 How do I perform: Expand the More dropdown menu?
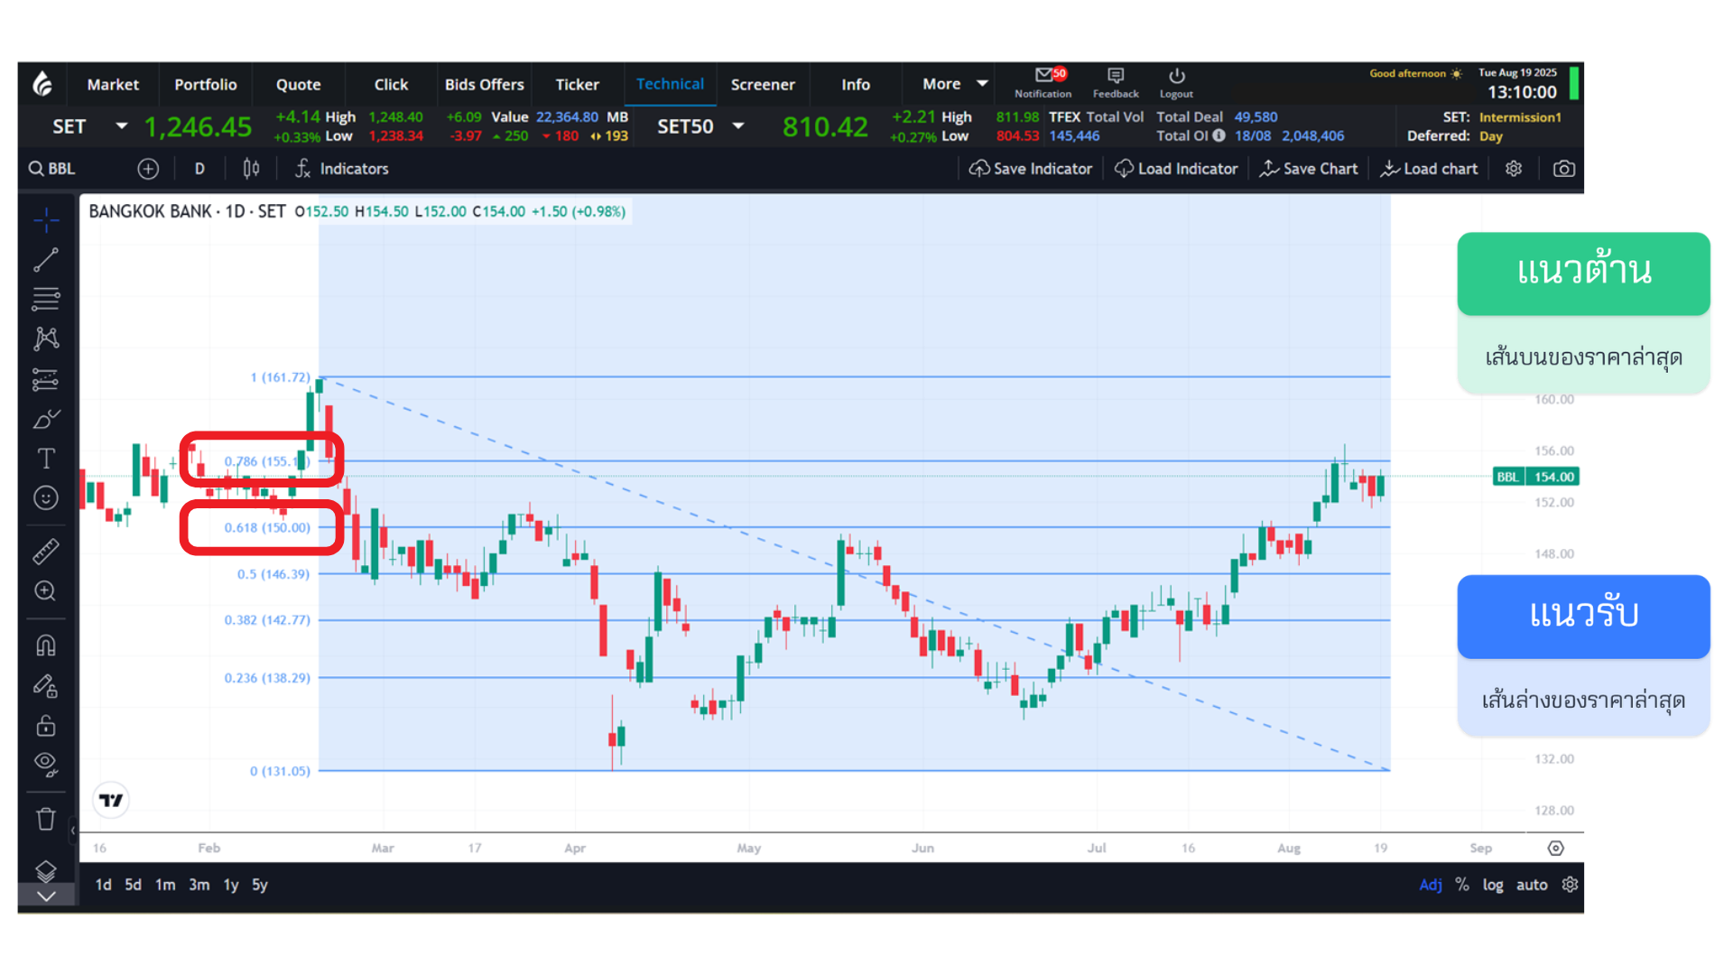[x=954, y=84]
